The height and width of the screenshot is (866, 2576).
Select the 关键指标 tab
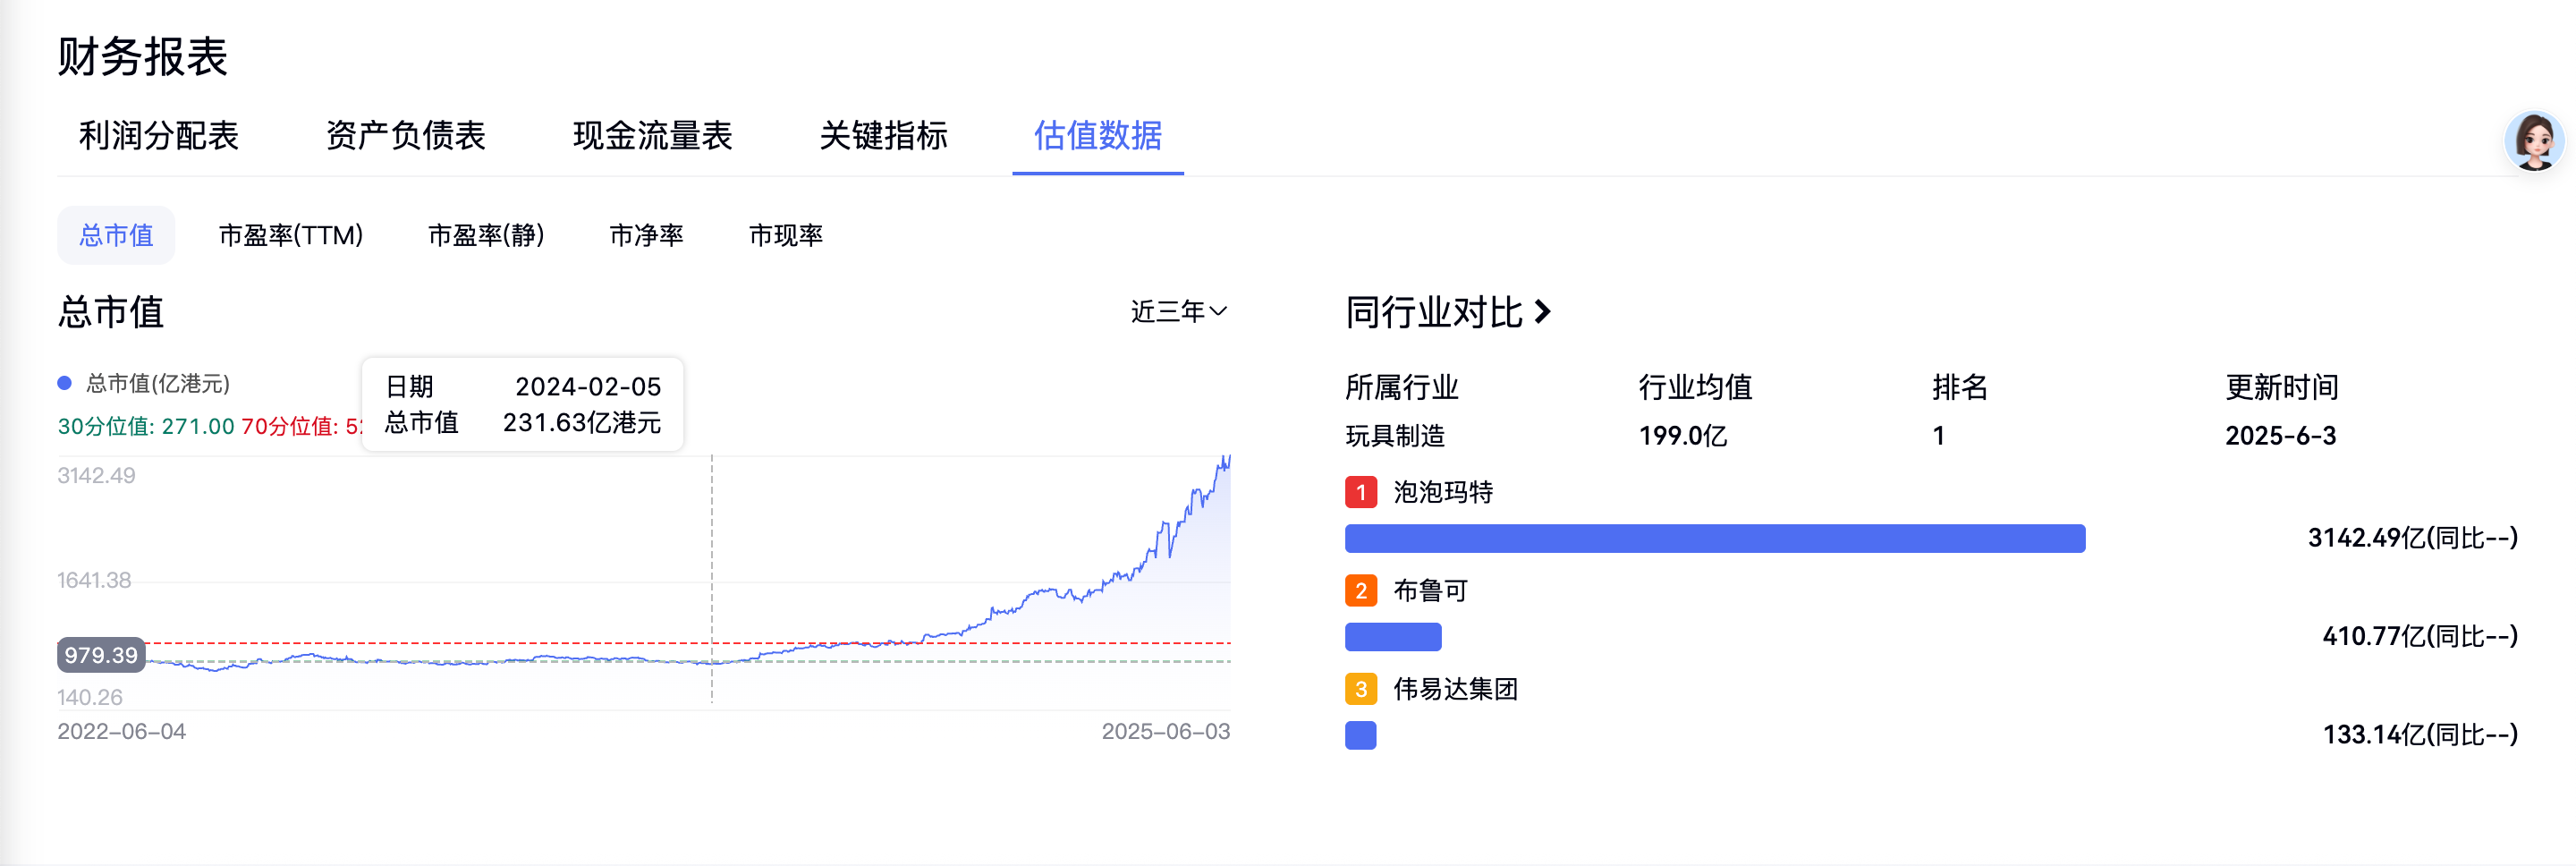click(x=883, y=135)
